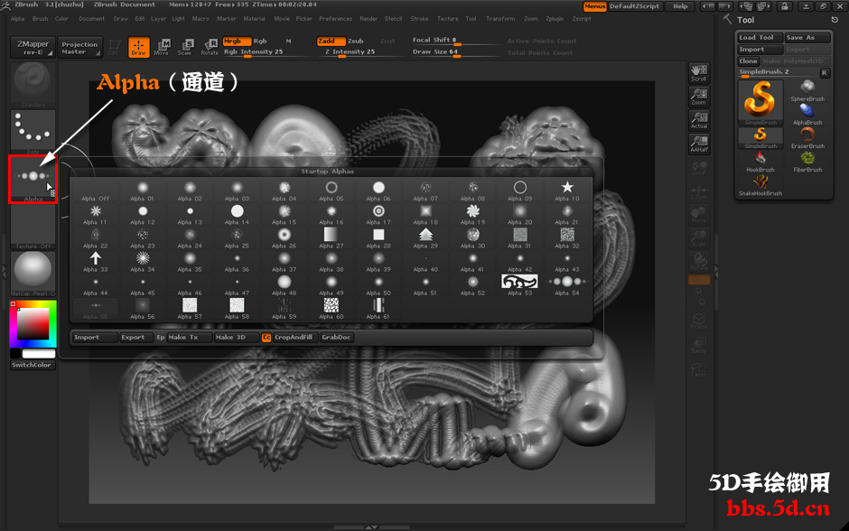Screen dimensions: 849x531
Task: Select the Alpha 28 square alpha
Action: [378, 238]
